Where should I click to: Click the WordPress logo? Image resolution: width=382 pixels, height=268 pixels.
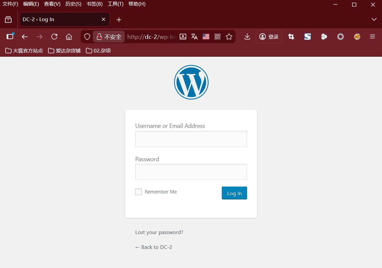(x=191, y=82)
